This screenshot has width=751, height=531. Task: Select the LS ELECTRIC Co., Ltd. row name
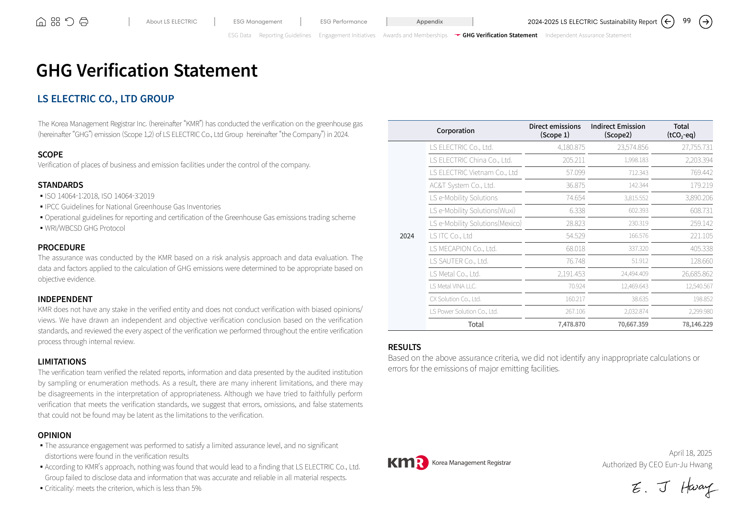pyautogui.click(x=462, y=148)
